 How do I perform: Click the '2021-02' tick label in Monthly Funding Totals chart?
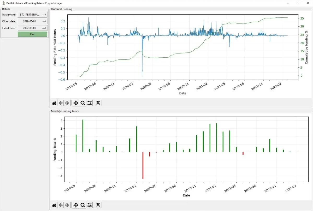click(210, 188)
